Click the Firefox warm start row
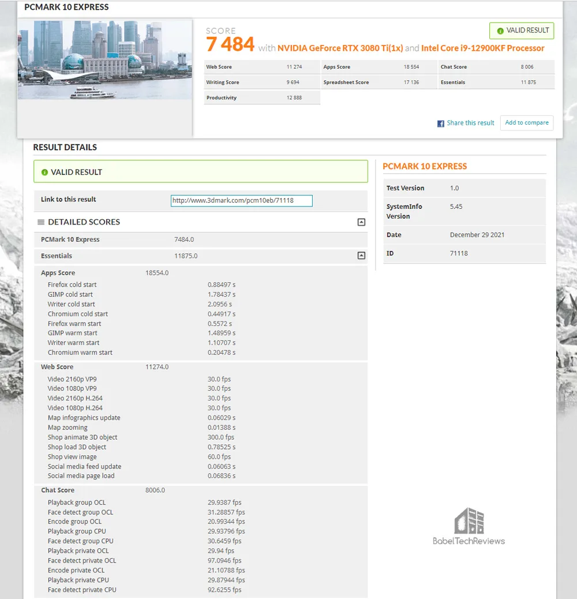 coord(201,324)
